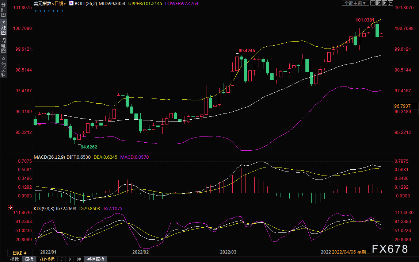Click the red KDJ panel marker icon

[11, 208]
